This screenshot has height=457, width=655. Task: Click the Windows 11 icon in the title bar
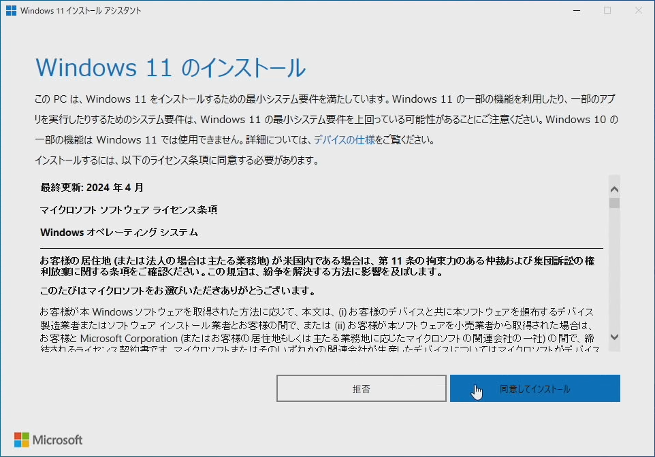pyautogui.click(x=11, y=10)
